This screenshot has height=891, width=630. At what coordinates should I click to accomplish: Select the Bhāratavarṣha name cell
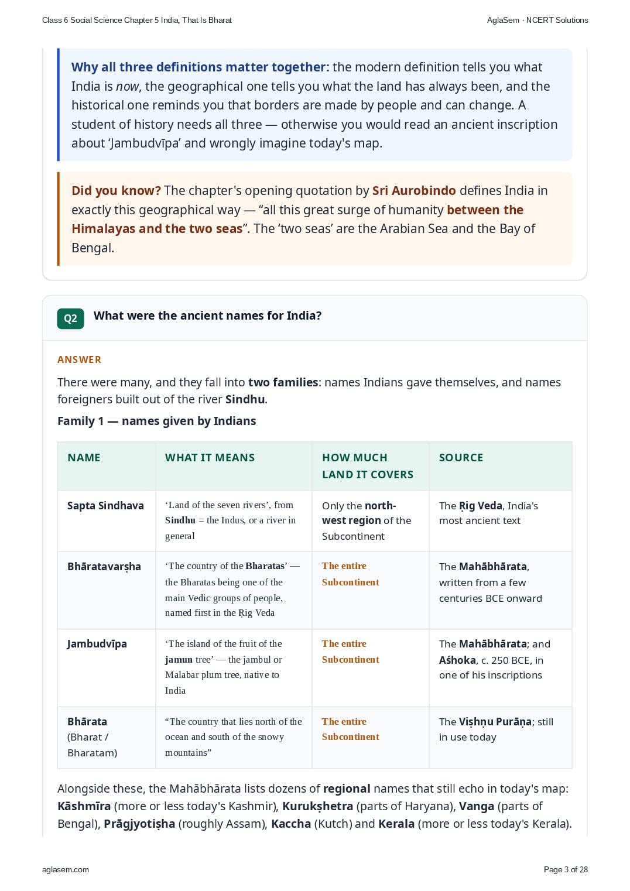click(107, 590)
